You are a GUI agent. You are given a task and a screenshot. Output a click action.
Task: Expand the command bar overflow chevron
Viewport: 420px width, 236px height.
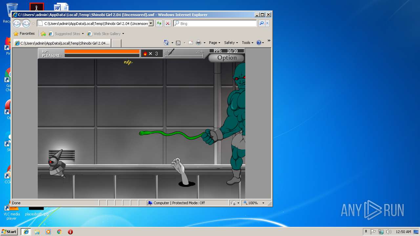(269, 41)
